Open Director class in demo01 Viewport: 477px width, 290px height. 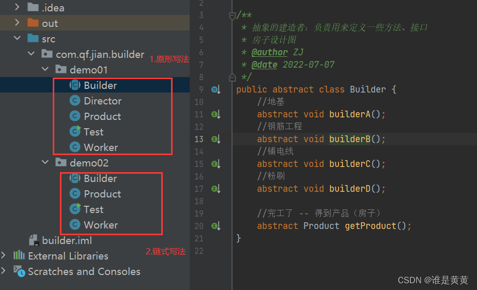102,101
